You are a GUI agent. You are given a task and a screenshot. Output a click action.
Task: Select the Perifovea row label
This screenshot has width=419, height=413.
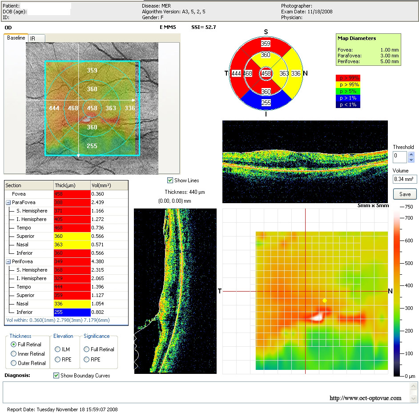(x=22, y=261)
